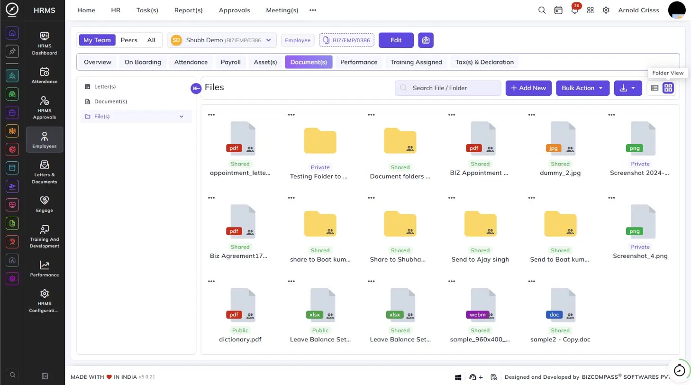This screenshot has width=691, height=385.
Task: Open Training And Development module
Action: click(x=45, y=236)
